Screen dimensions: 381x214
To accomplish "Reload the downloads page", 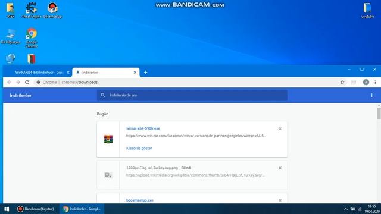I will 27,82.
